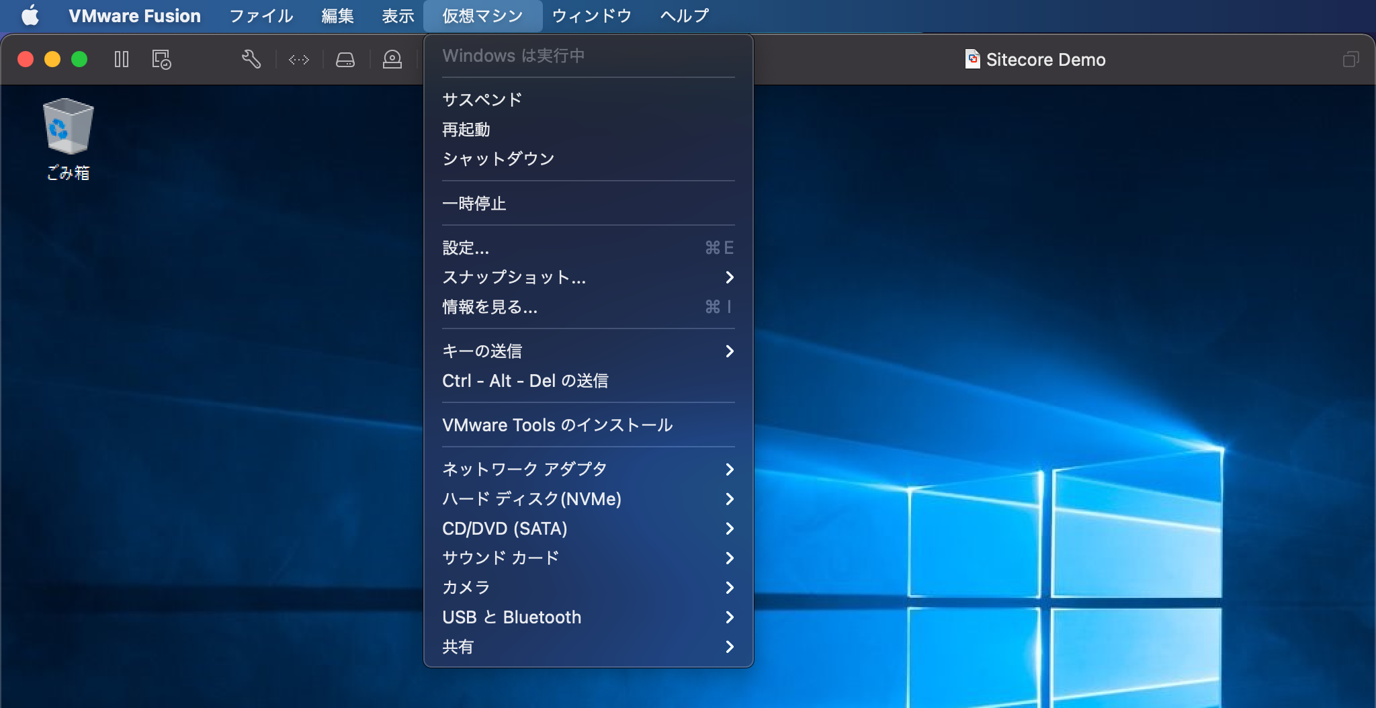Open the 編集 menu
Viewport: 1376px width, 708px height.
pyautogui.click(x=337, y=15)
